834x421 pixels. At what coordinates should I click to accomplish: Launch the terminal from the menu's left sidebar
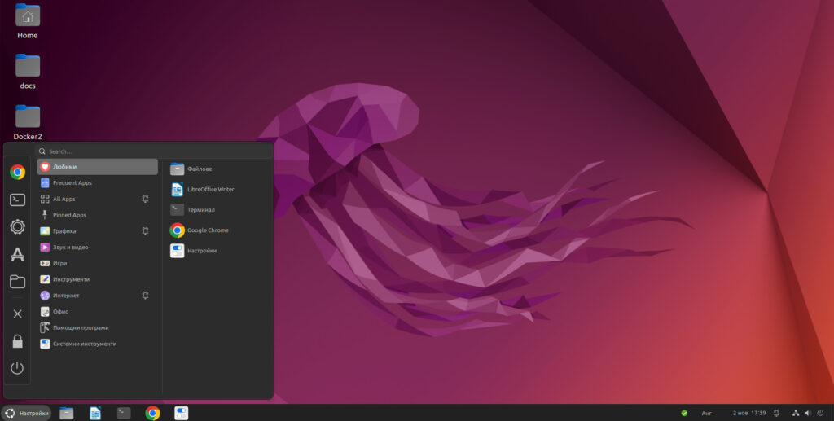pos(18,200)
